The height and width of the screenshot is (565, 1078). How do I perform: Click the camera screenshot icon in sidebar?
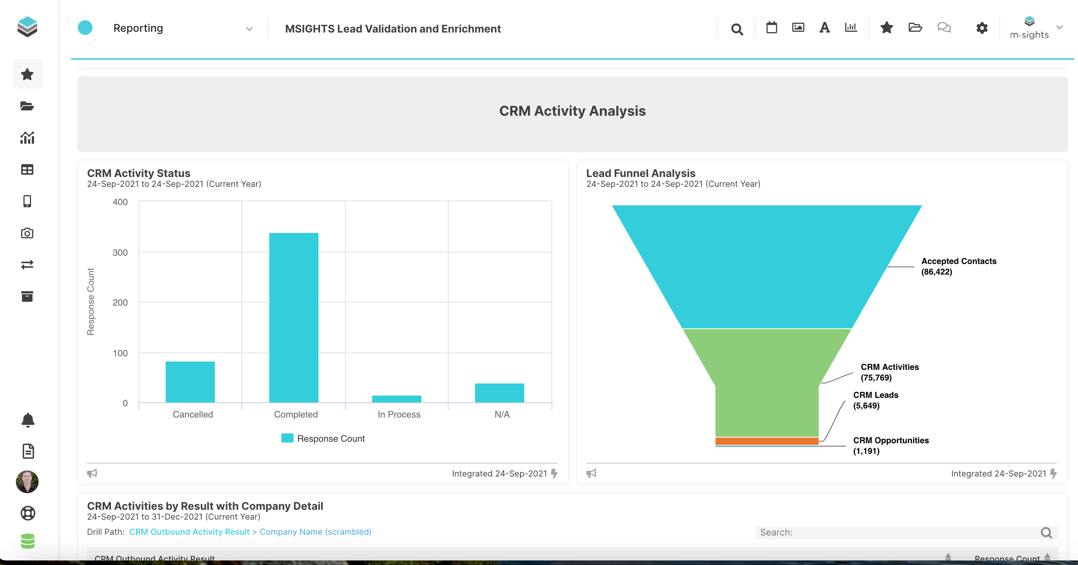[x=28, y=233]
